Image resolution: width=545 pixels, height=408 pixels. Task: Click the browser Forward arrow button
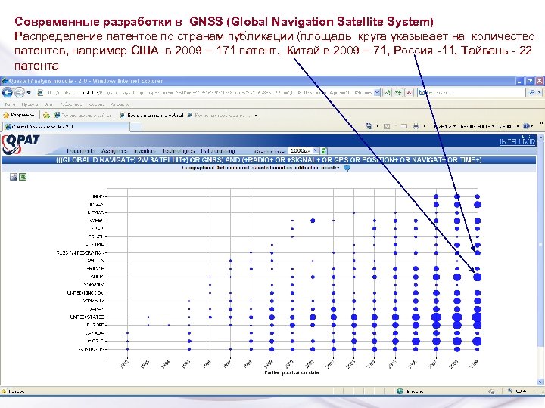(x=19, y=93)
